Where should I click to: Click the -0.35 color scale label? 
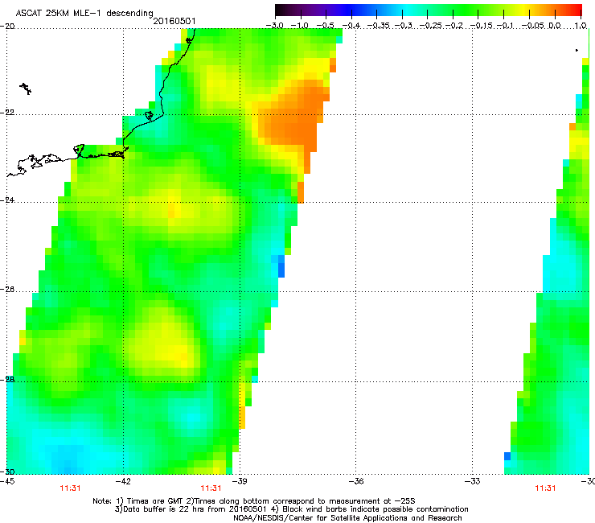coord(378,26)
